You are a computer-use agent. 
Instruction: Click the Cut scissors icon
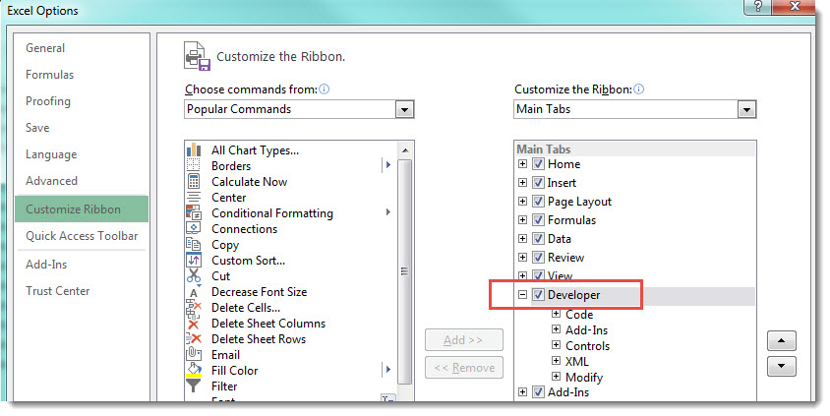coord(194,275)
